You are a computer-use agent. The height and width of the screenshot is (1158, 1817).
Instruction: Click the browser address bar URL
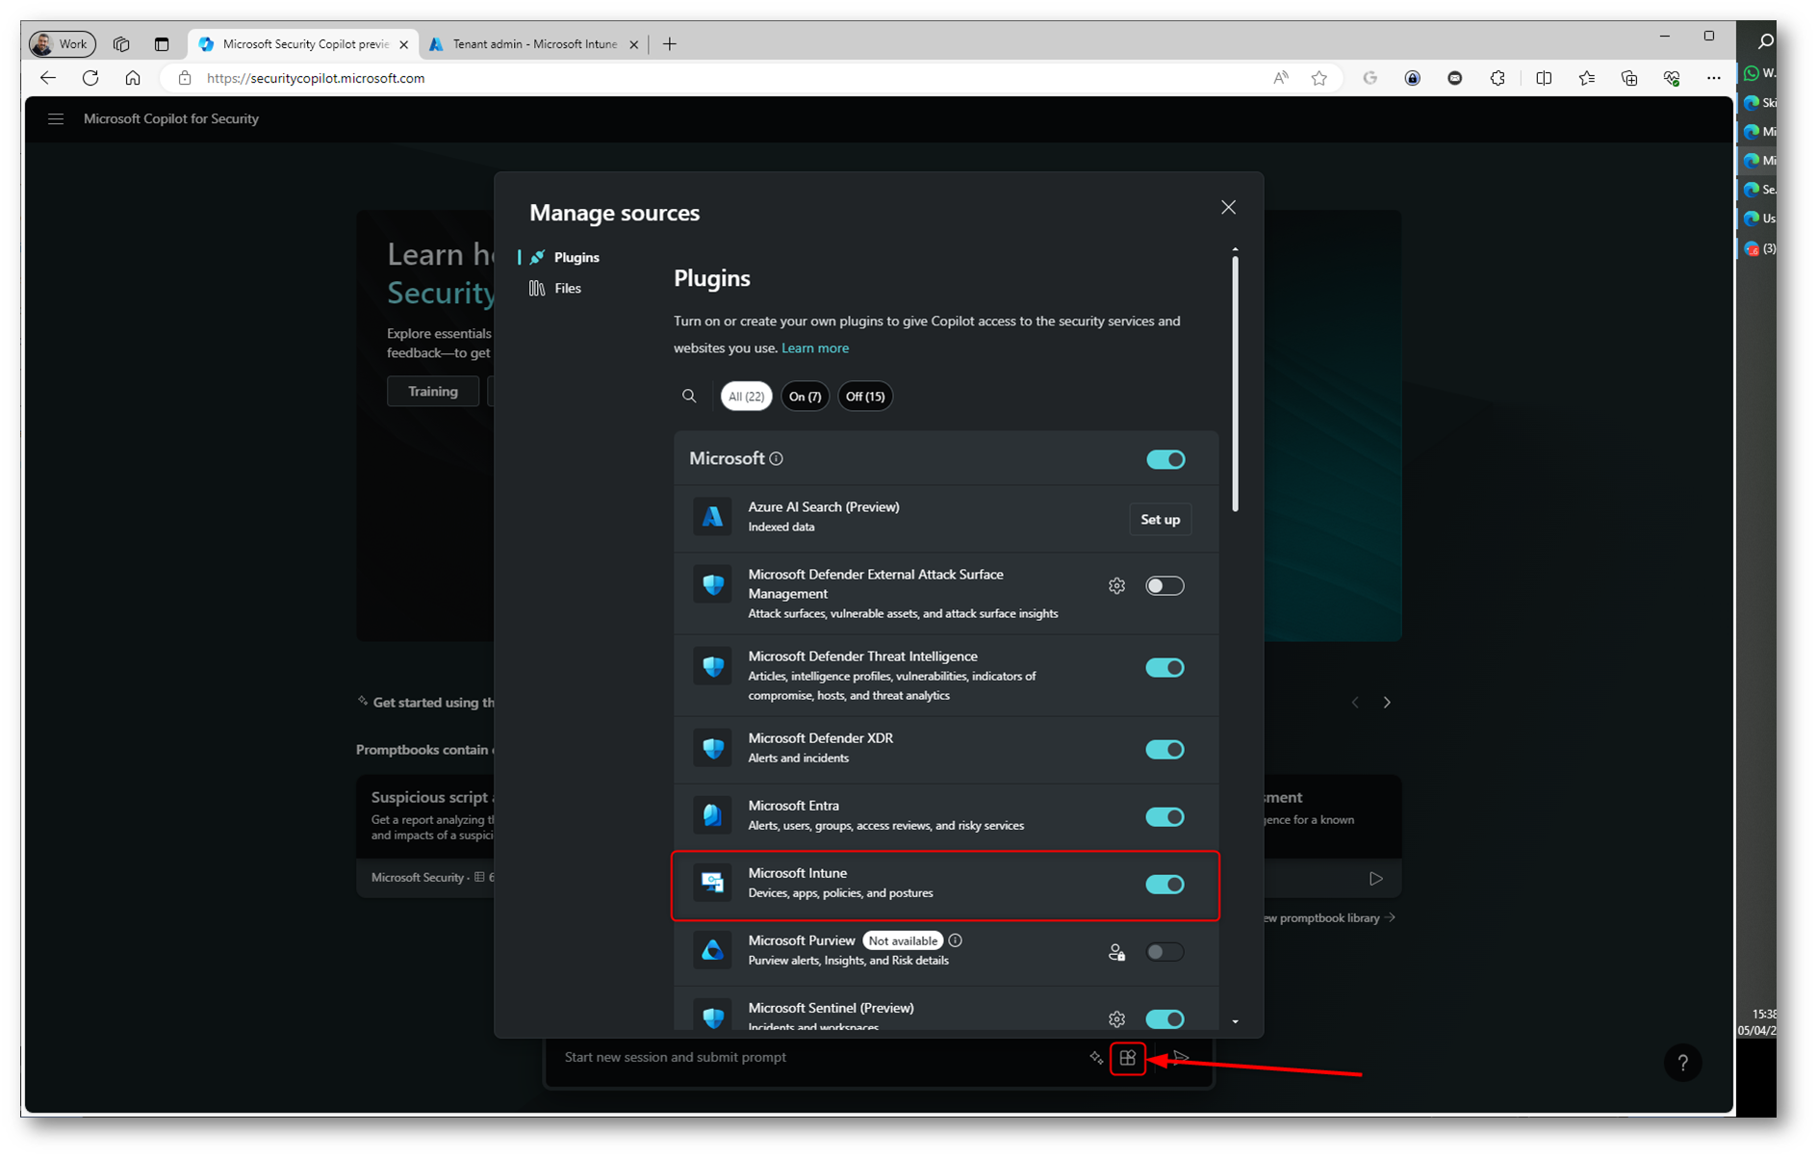tap(316, 78)
